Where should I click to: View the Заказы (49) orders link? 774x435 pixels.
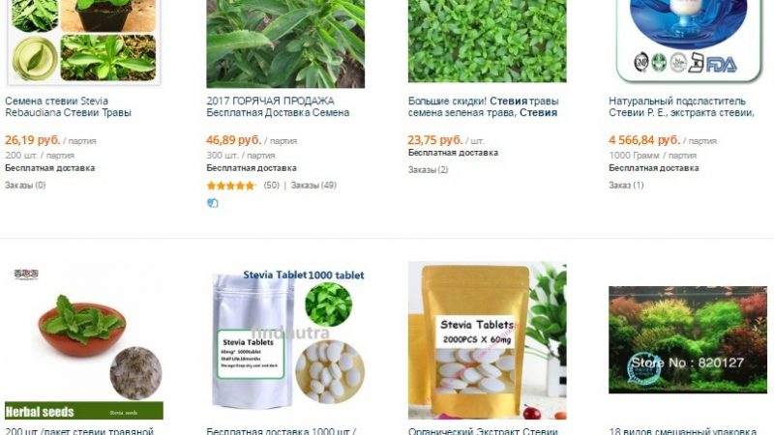tap(313, 186)
